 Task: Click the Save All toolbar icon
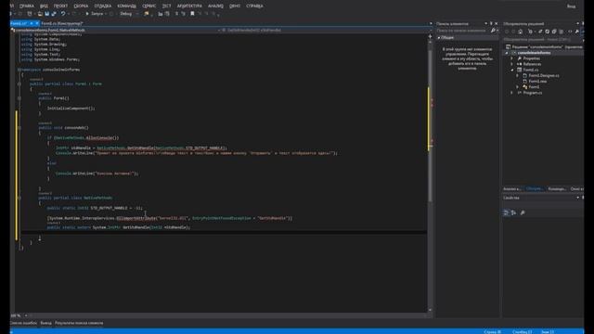coord(54,14)
